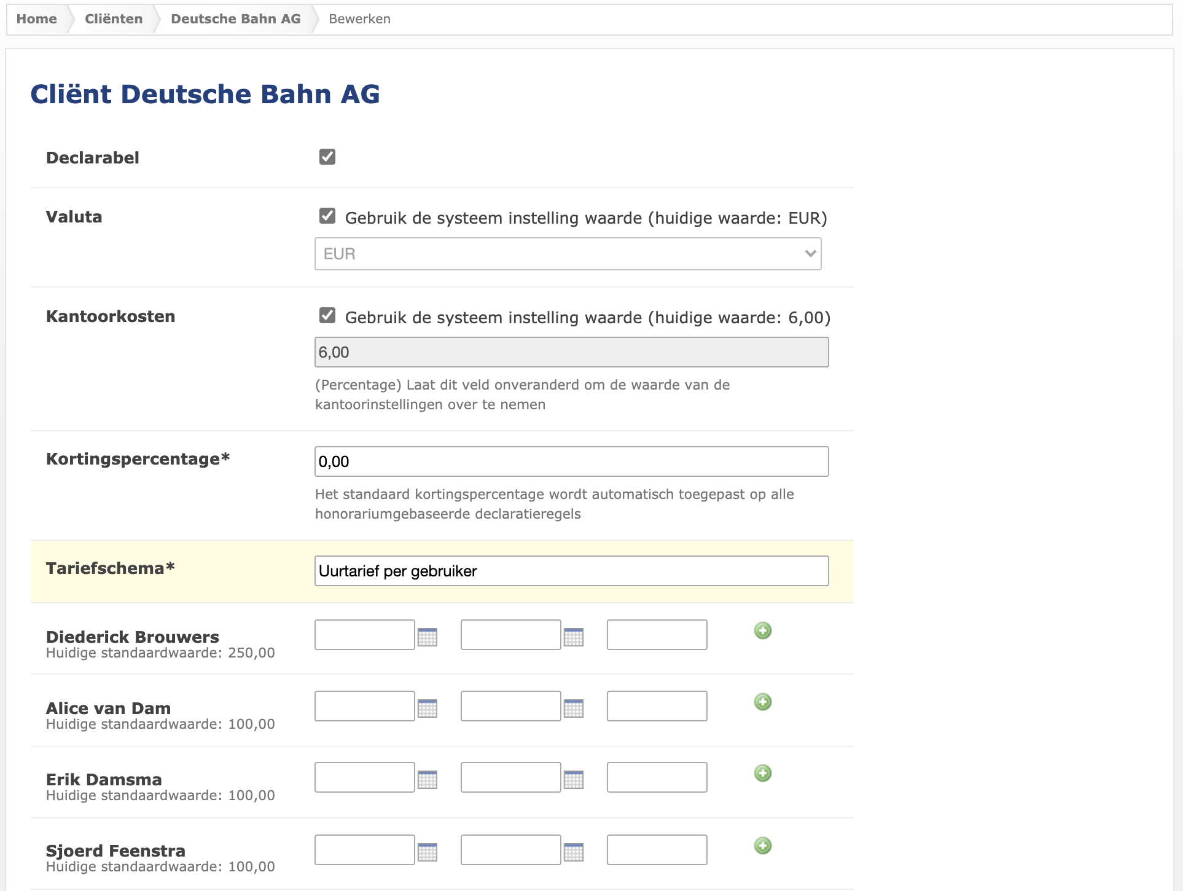The image size is (1183, 891).
Task: Open second date calendar for Alice van Dam
Action: 574,708
